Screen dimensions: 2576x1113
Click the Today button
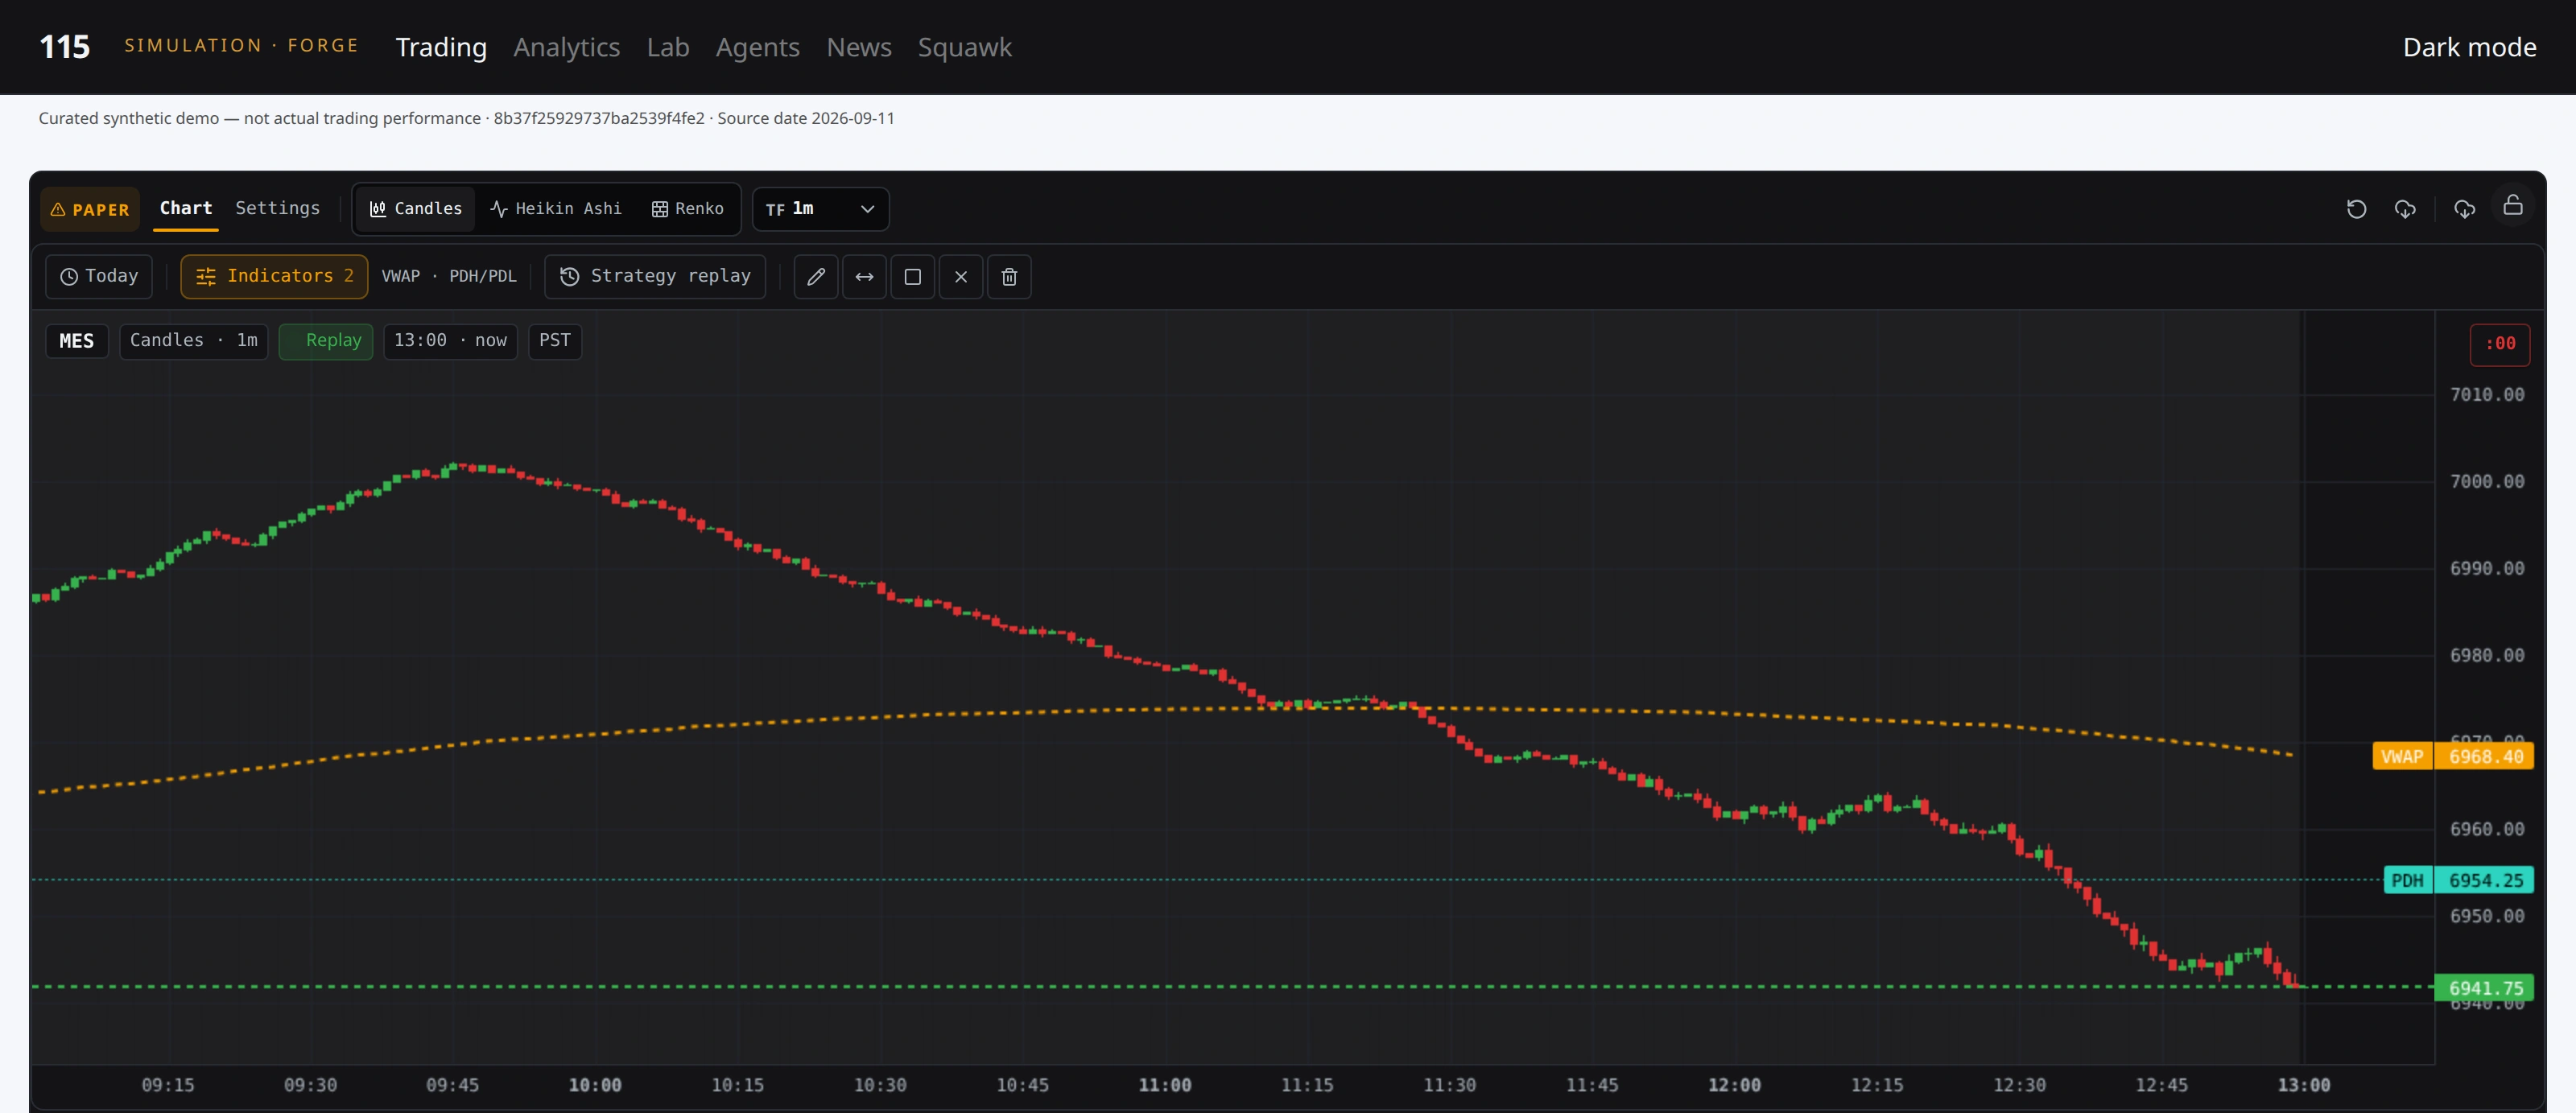pos(99,277)
